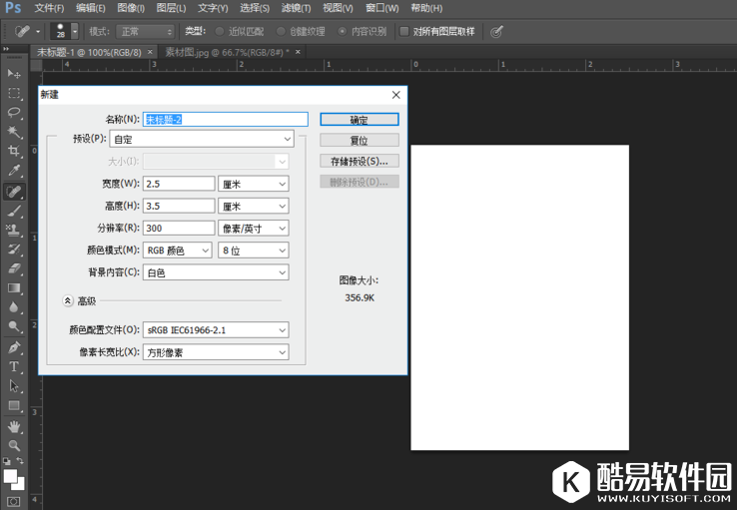Open the 预设 preset dropdown
The height and width of the screenshot is (510, 737).
(x=217, y=140)
